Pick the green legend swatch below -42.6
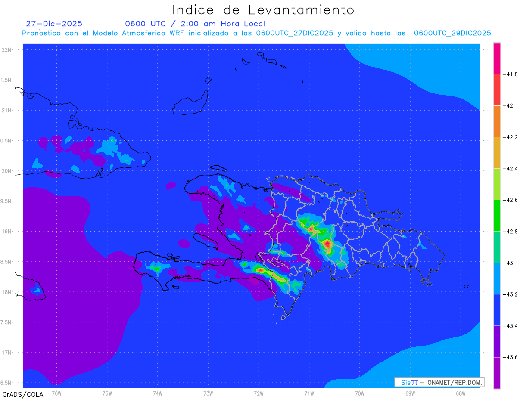Viewport: 517px width, 399px height. click(497, 216)
